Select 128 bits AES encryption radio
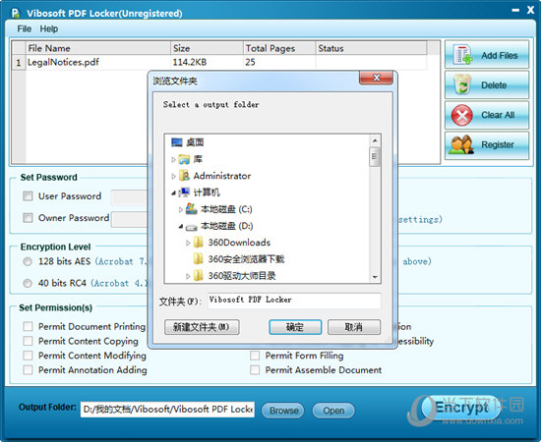Image resolution: width=541 pixels, height=442 pixels. pyautogui.click(x=28, y=261)
